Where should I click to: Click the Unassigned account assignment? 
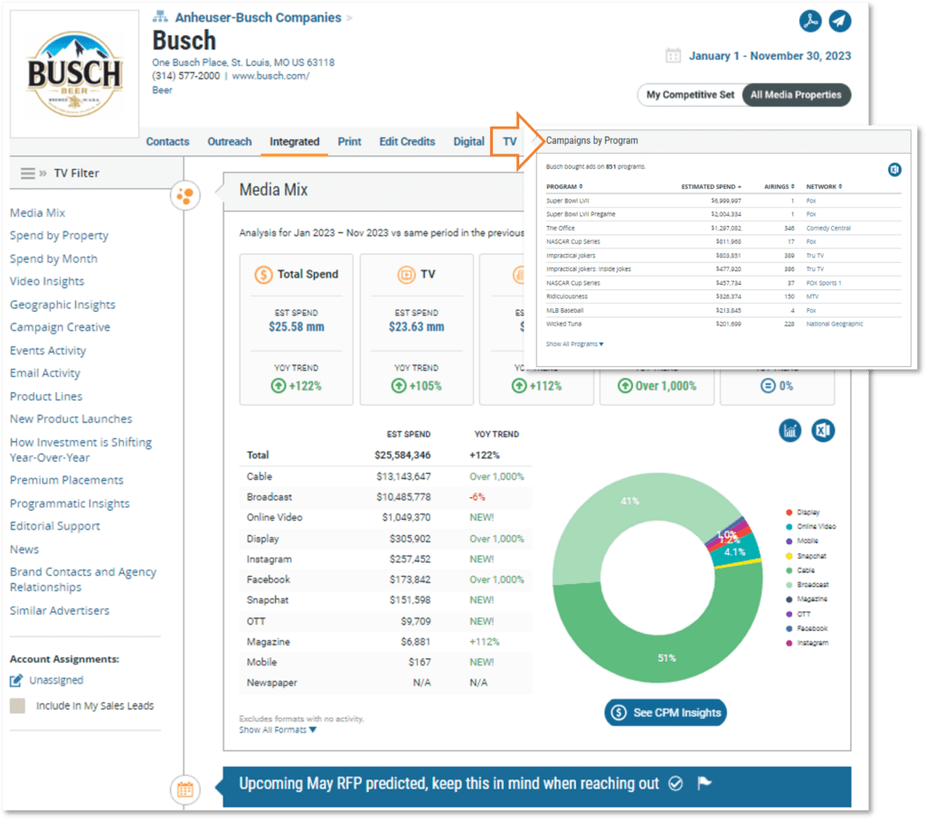tap(56, 681)
